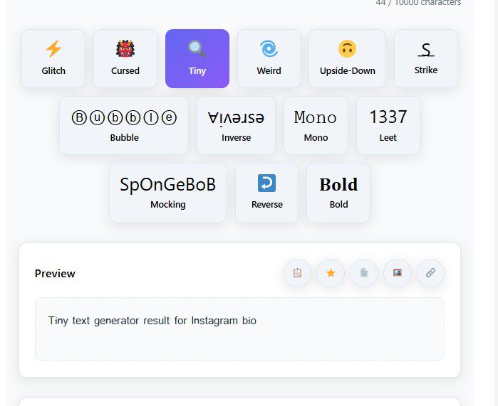This screenshot has height=406, width=498.
Task: Apply the Inverse text style
Action: coord(236,126)
